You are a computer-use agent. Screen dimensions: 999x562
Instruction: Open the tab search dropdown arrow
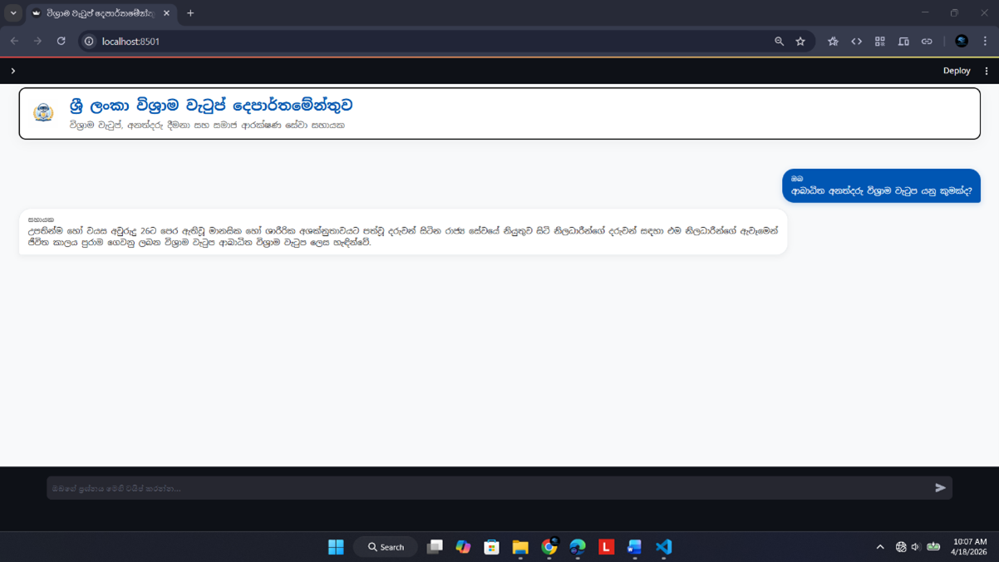(x=13, y=13)
